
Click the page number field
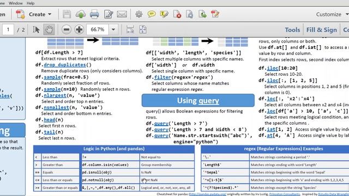pyautogui.click(x=8, y=29)
